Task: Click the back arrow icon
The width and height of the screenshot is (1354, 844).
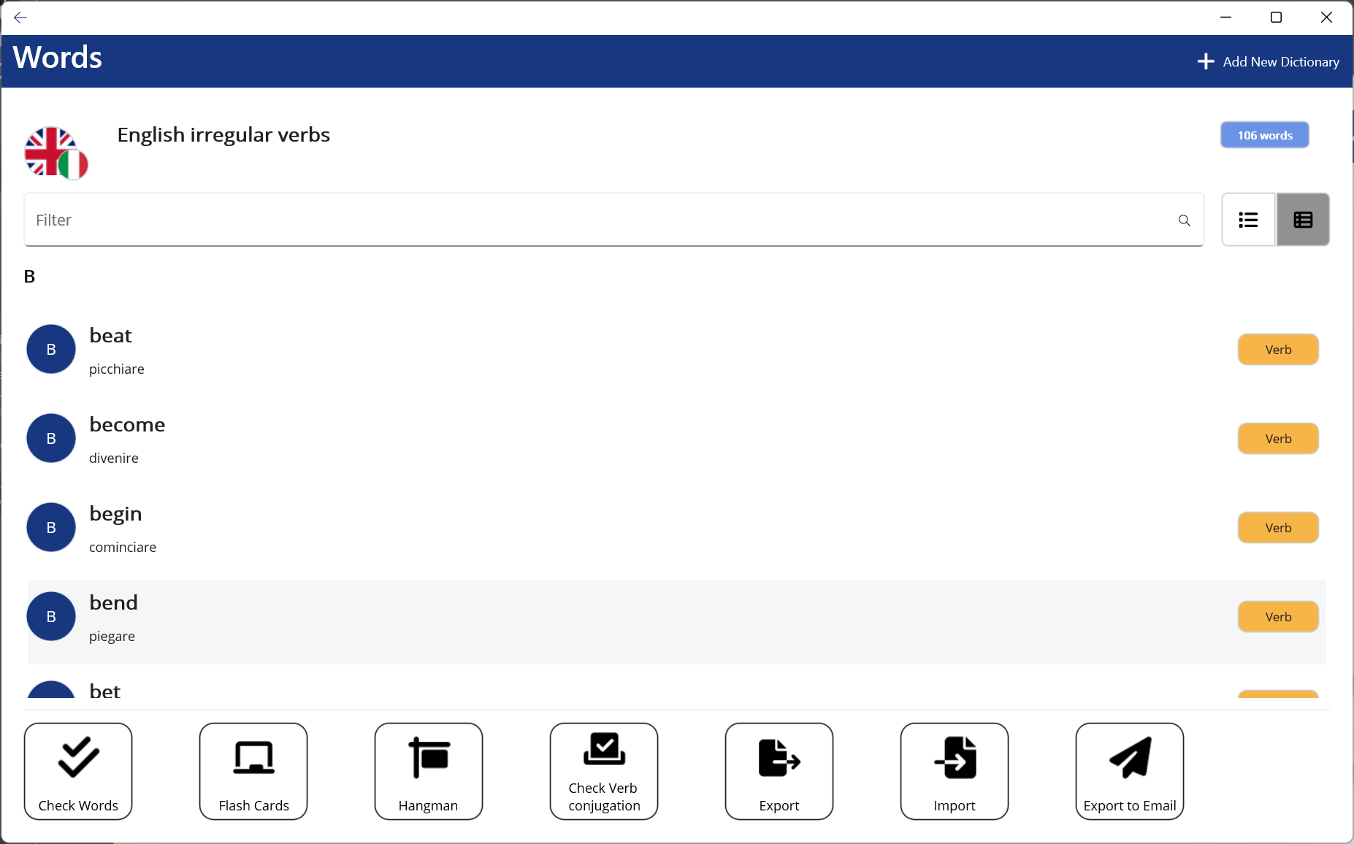Action: pos(20,18)
